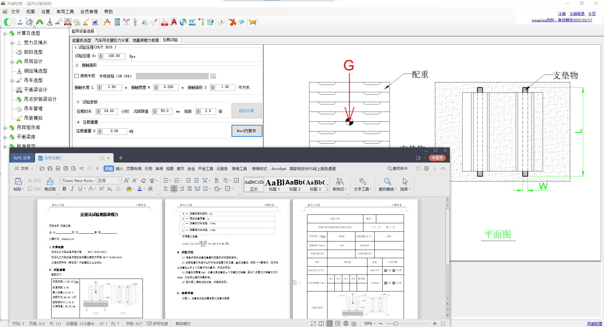The height and width of the screenshot is (327, 604).
Task: Toggle eye protection mode in WPS status bar
Action: (354, 324)
